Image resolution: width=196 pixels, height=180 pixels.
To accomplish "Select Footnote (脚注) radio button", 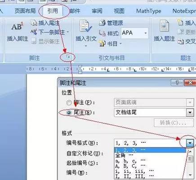I will (69, 103).
